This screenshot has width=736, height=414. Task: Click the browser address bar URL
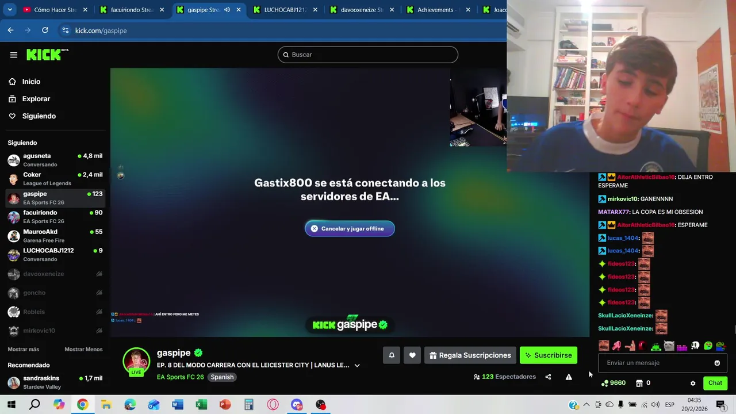101,30
